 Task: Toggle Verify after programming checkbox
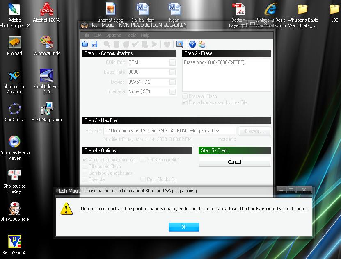point(85,160)
